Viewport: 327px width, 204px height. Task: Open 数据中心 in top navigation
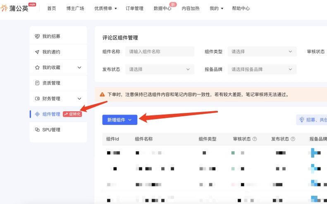[x=162, y=8]
